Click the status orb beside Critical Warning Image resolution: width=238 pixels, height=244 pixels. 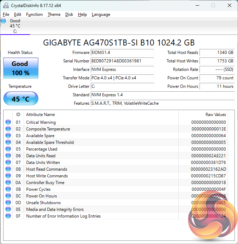tap(8, 122)
